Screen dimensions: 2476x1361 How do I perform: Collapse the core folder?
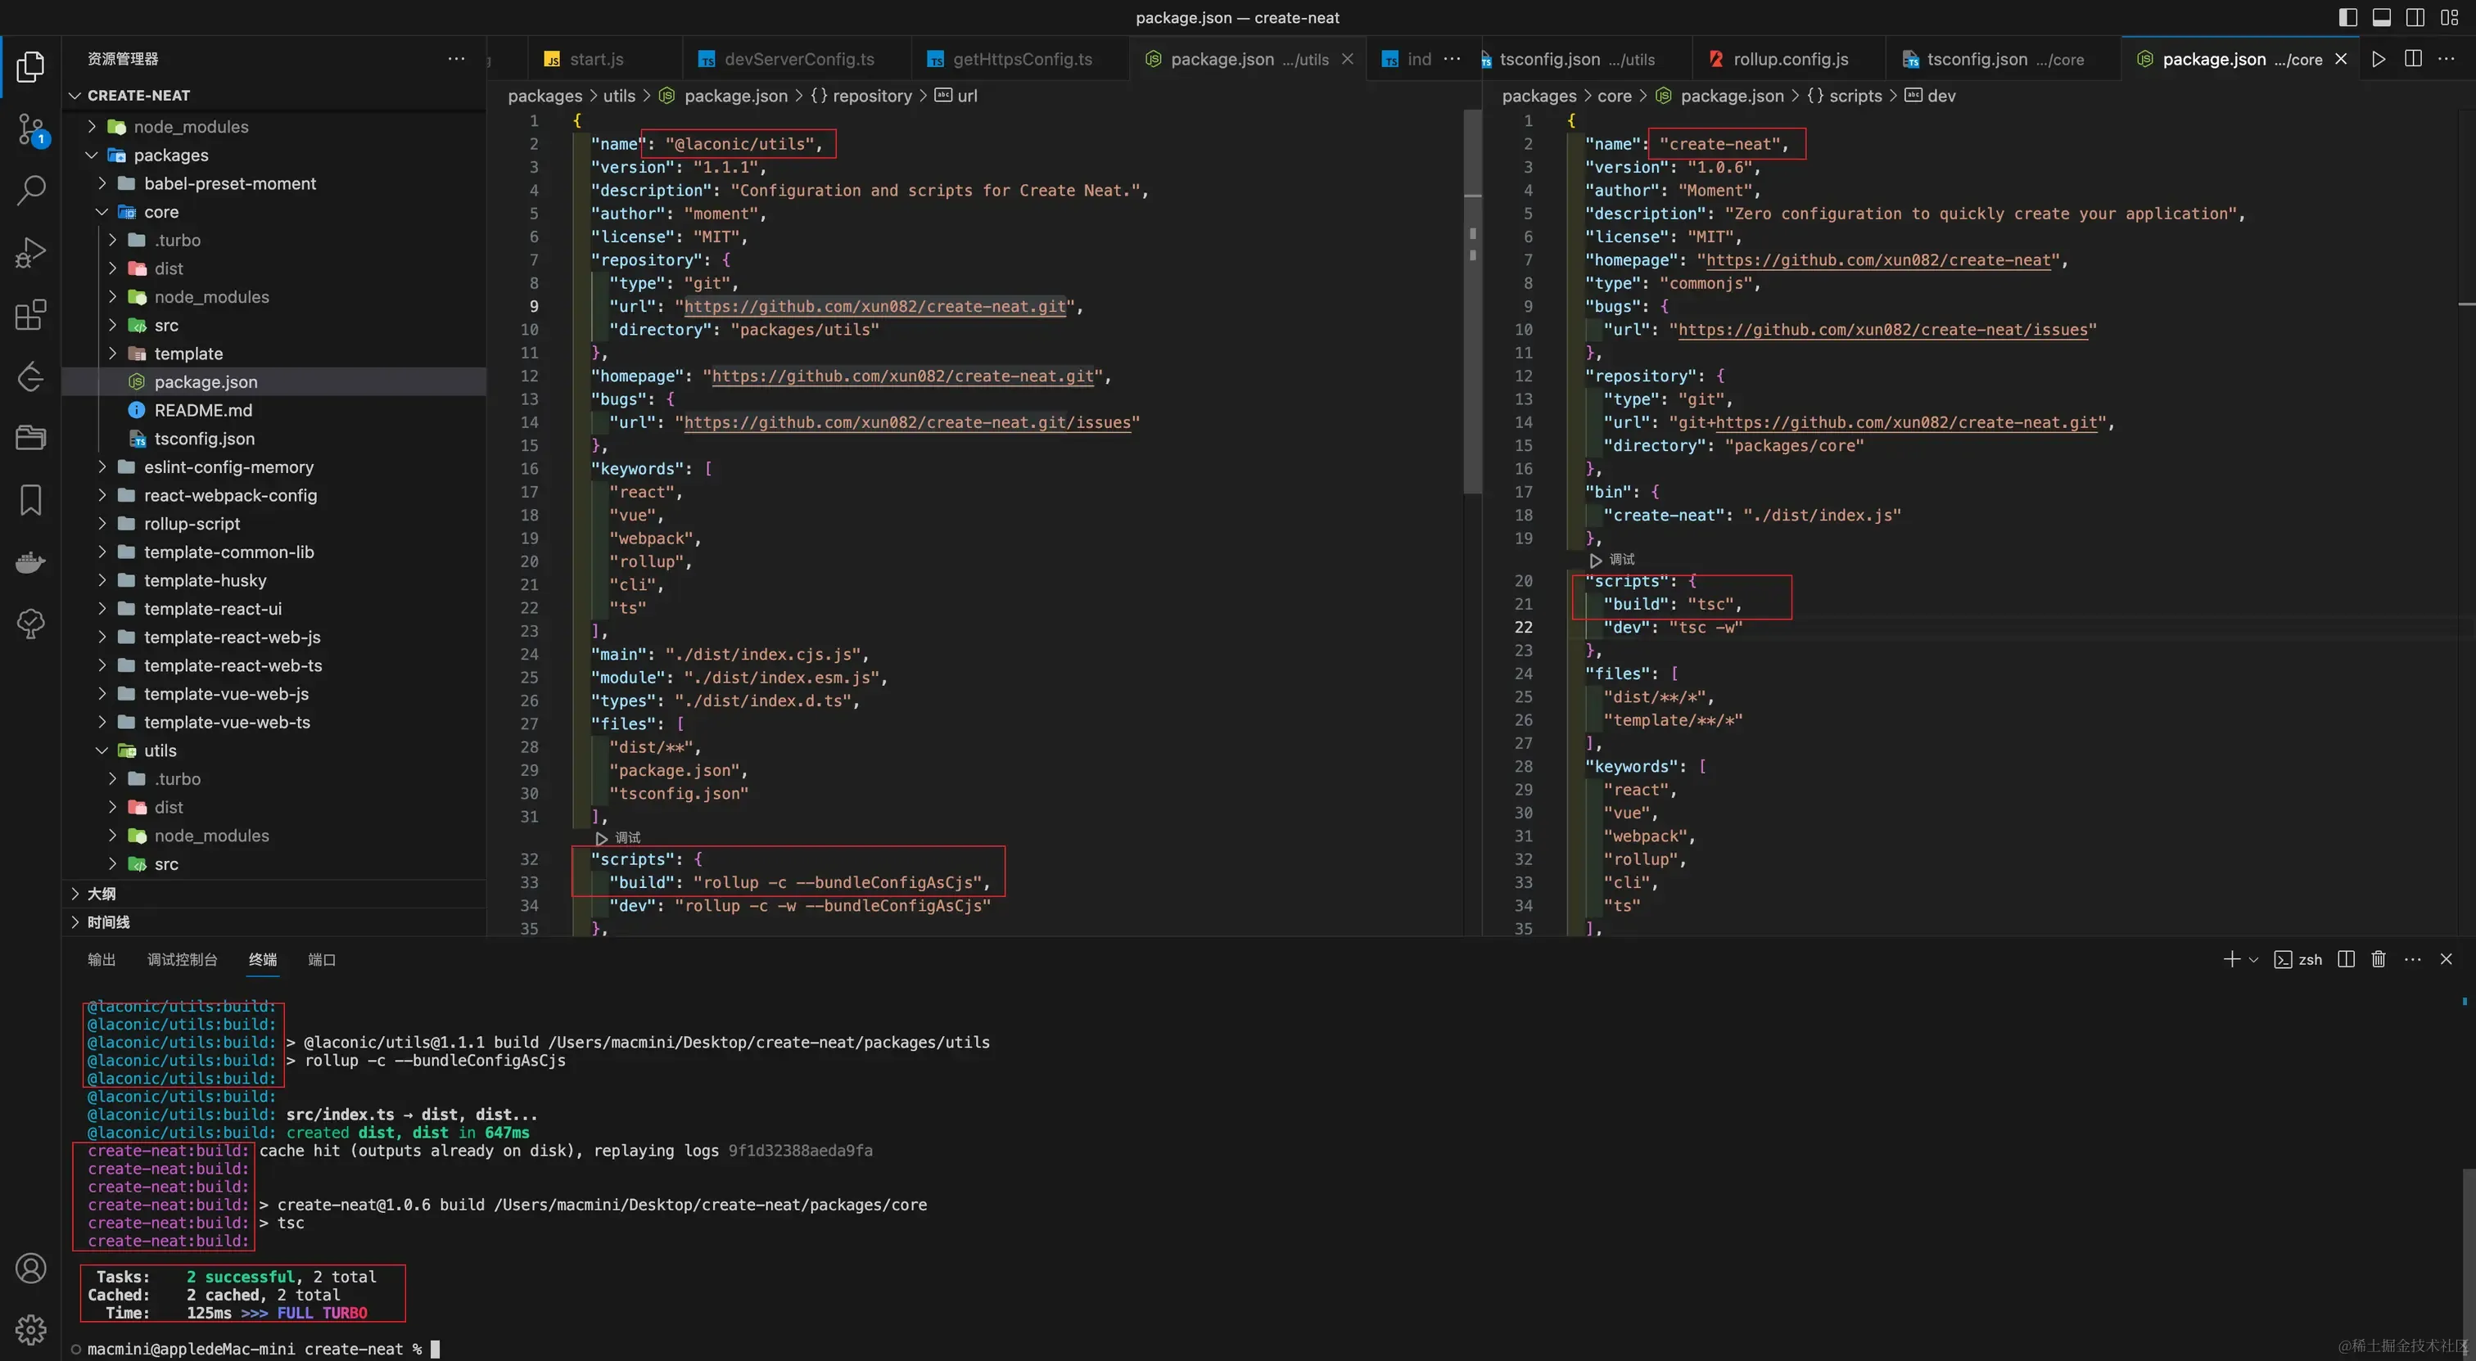102,211
